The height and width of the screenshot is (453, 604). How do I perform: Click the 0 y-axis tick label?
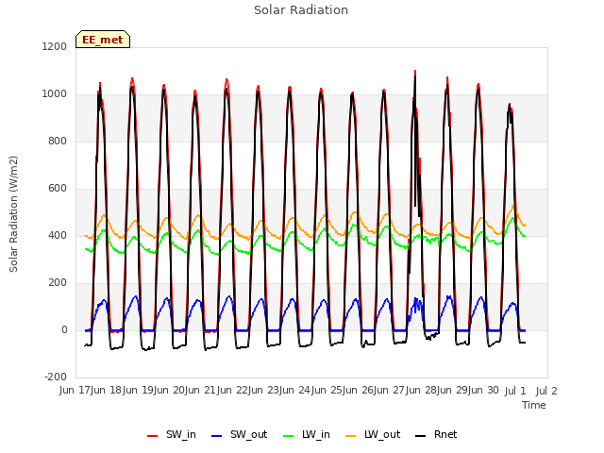64,329
